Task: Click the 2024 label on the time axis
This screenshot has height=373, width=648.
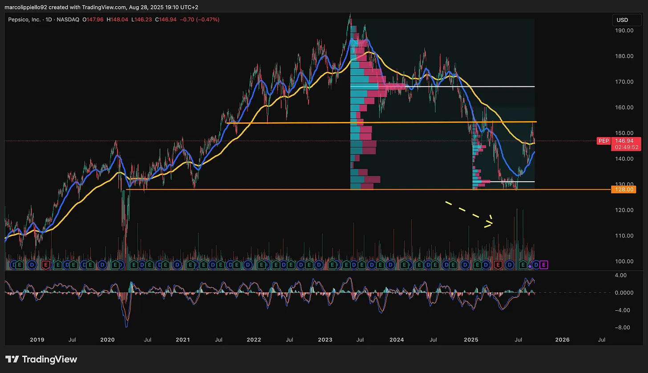Action: (x=397, y=340)
